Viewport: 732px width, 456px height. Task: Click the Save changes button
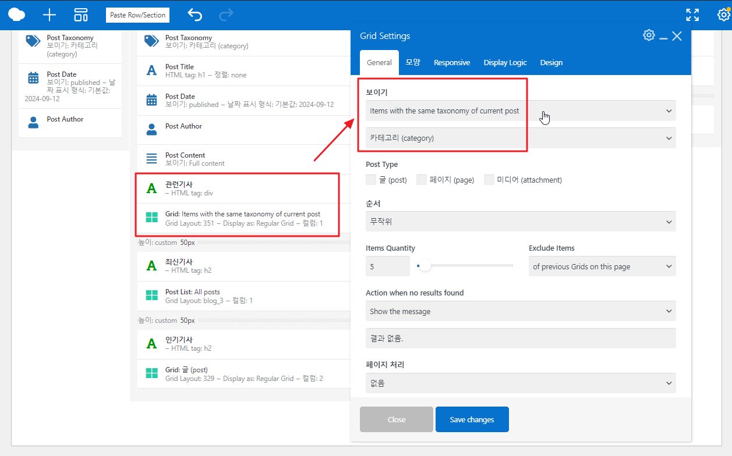tap(472, 419)
